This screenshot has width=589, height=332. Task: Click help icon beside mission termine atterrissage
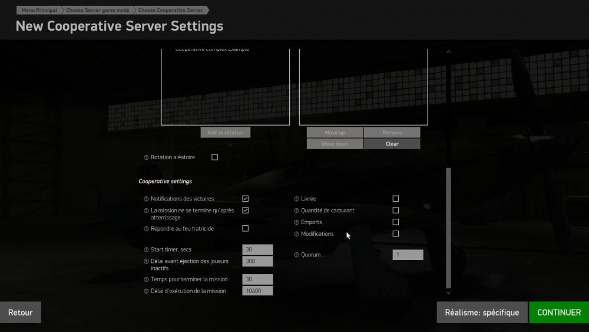146,211
